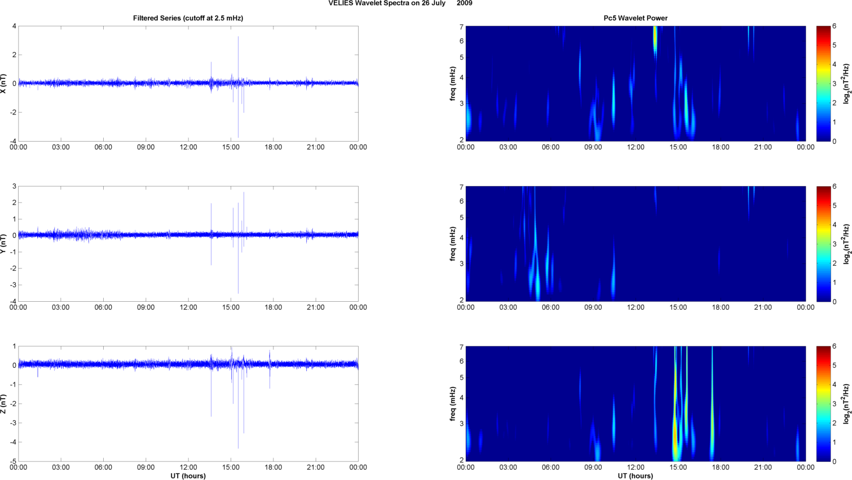
Task: Click the VELIES Wavelet Spectra figure title
Action: click(400, 3)
